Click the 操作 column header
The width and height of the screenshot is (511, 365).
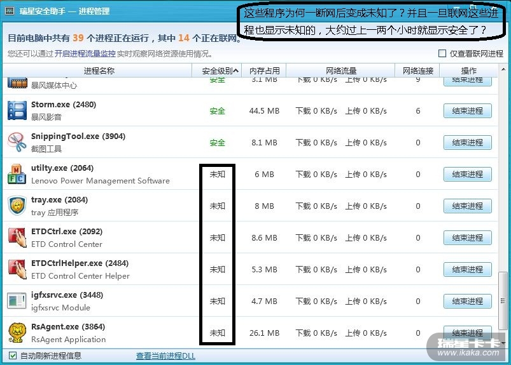tap(468, 70)
